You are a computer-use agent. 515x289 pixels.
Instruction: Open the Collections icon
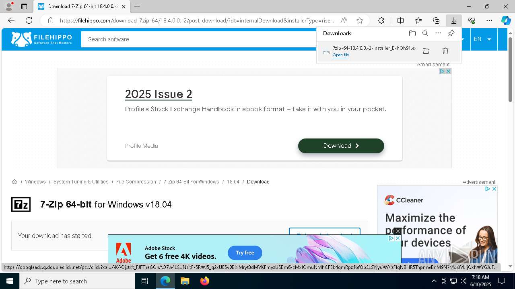436,20
